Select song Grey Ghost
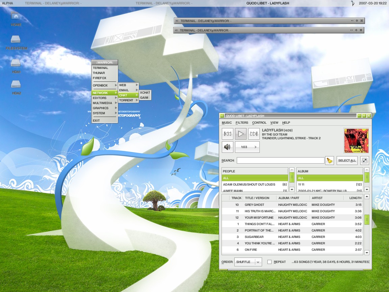The image size is (389, 292). pyautogui.click(x=292, y=205)
